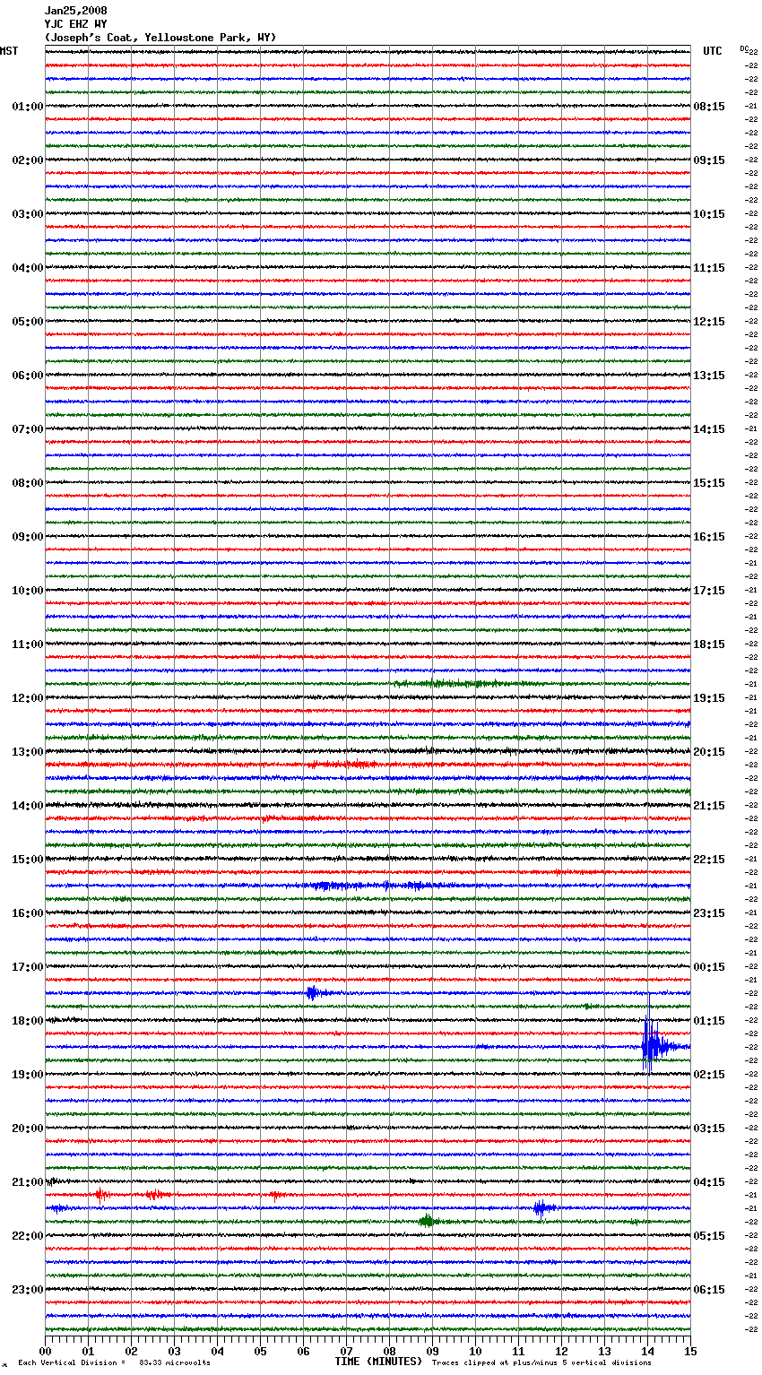Viewport: 762px width, 1375px height.
Task: Click the 18:15 UTC time label
Action: tap(709, 644)
